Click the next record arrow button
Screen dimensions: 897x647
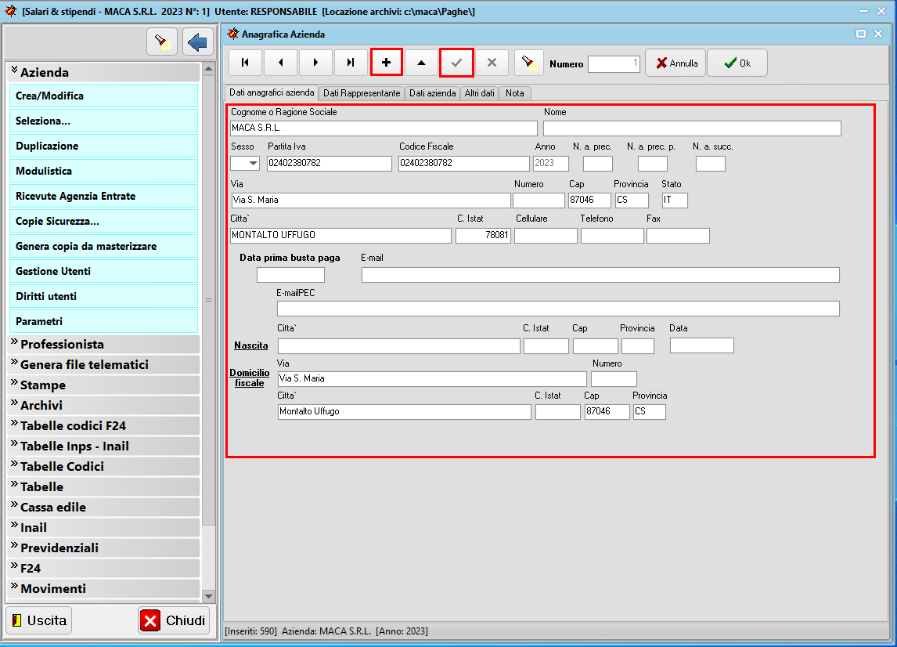click(x=315, y=63)
